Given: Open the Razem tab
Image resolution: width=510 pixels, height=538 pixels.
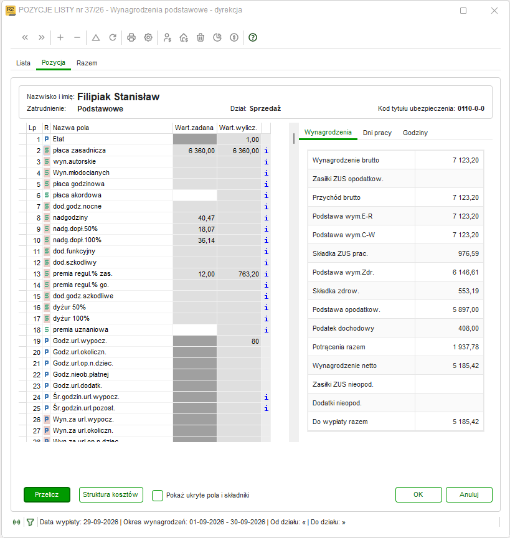Looking at the screenshot, I should [x=87, y=63].
